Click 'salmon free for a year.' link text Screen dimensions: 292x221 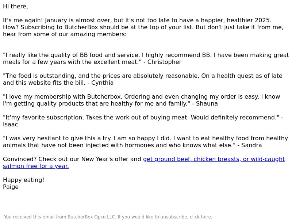pos(36,166)
